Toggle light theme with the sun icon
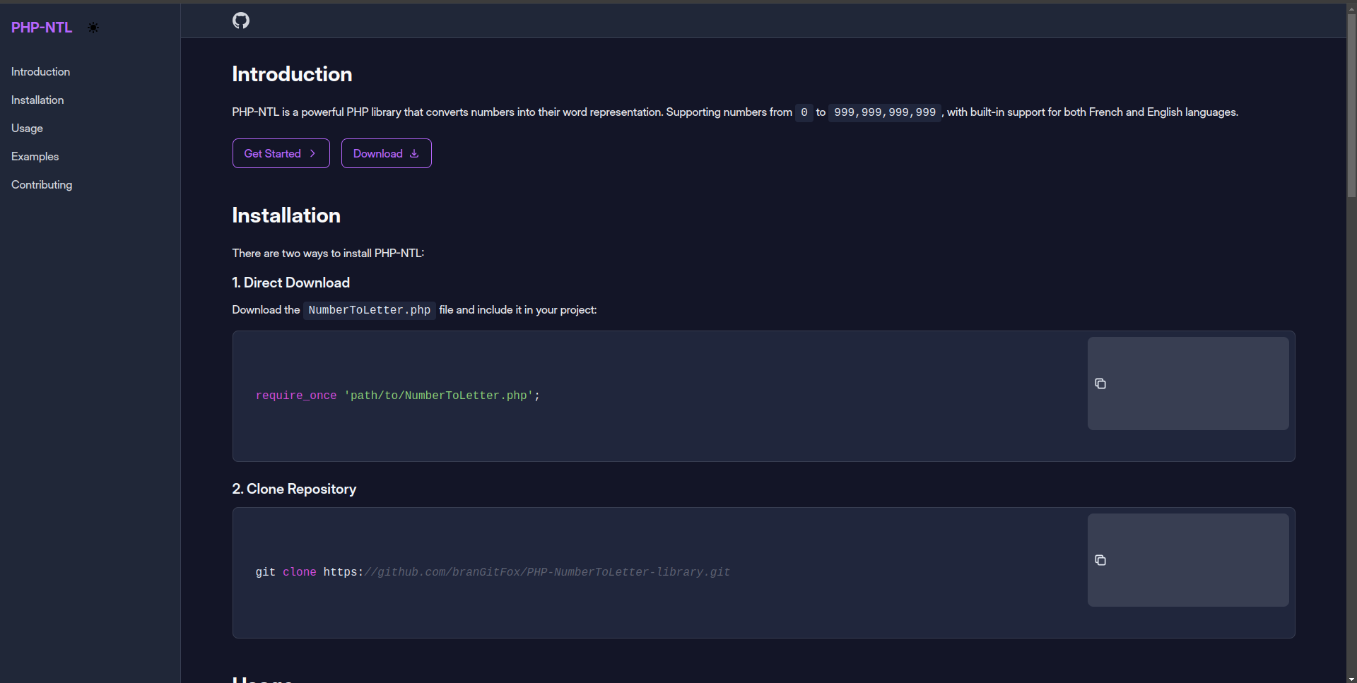The image size is (1357, 683). (93, 27)
